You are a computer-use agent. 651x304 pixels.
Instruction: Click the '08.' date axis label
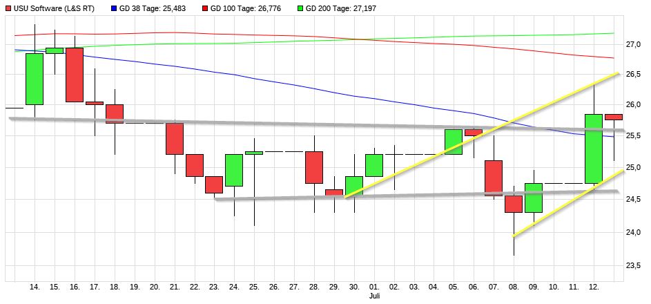(514, 287)
